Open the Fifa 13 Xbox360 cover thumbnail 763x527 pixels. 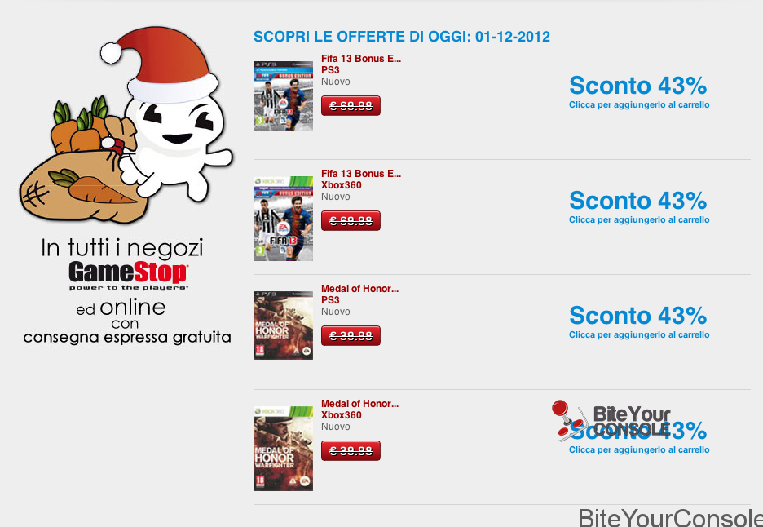[x=283, y=219]
